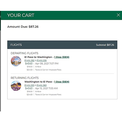Open Flight 382 details
Screen dimensions: 122x122
pyautogui.click(x=29, y=60)
